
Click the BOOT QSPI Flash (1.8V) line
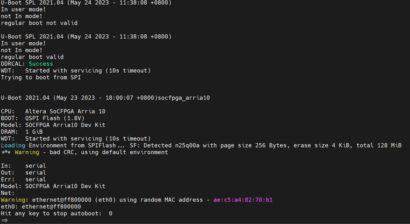pos(43,118)
